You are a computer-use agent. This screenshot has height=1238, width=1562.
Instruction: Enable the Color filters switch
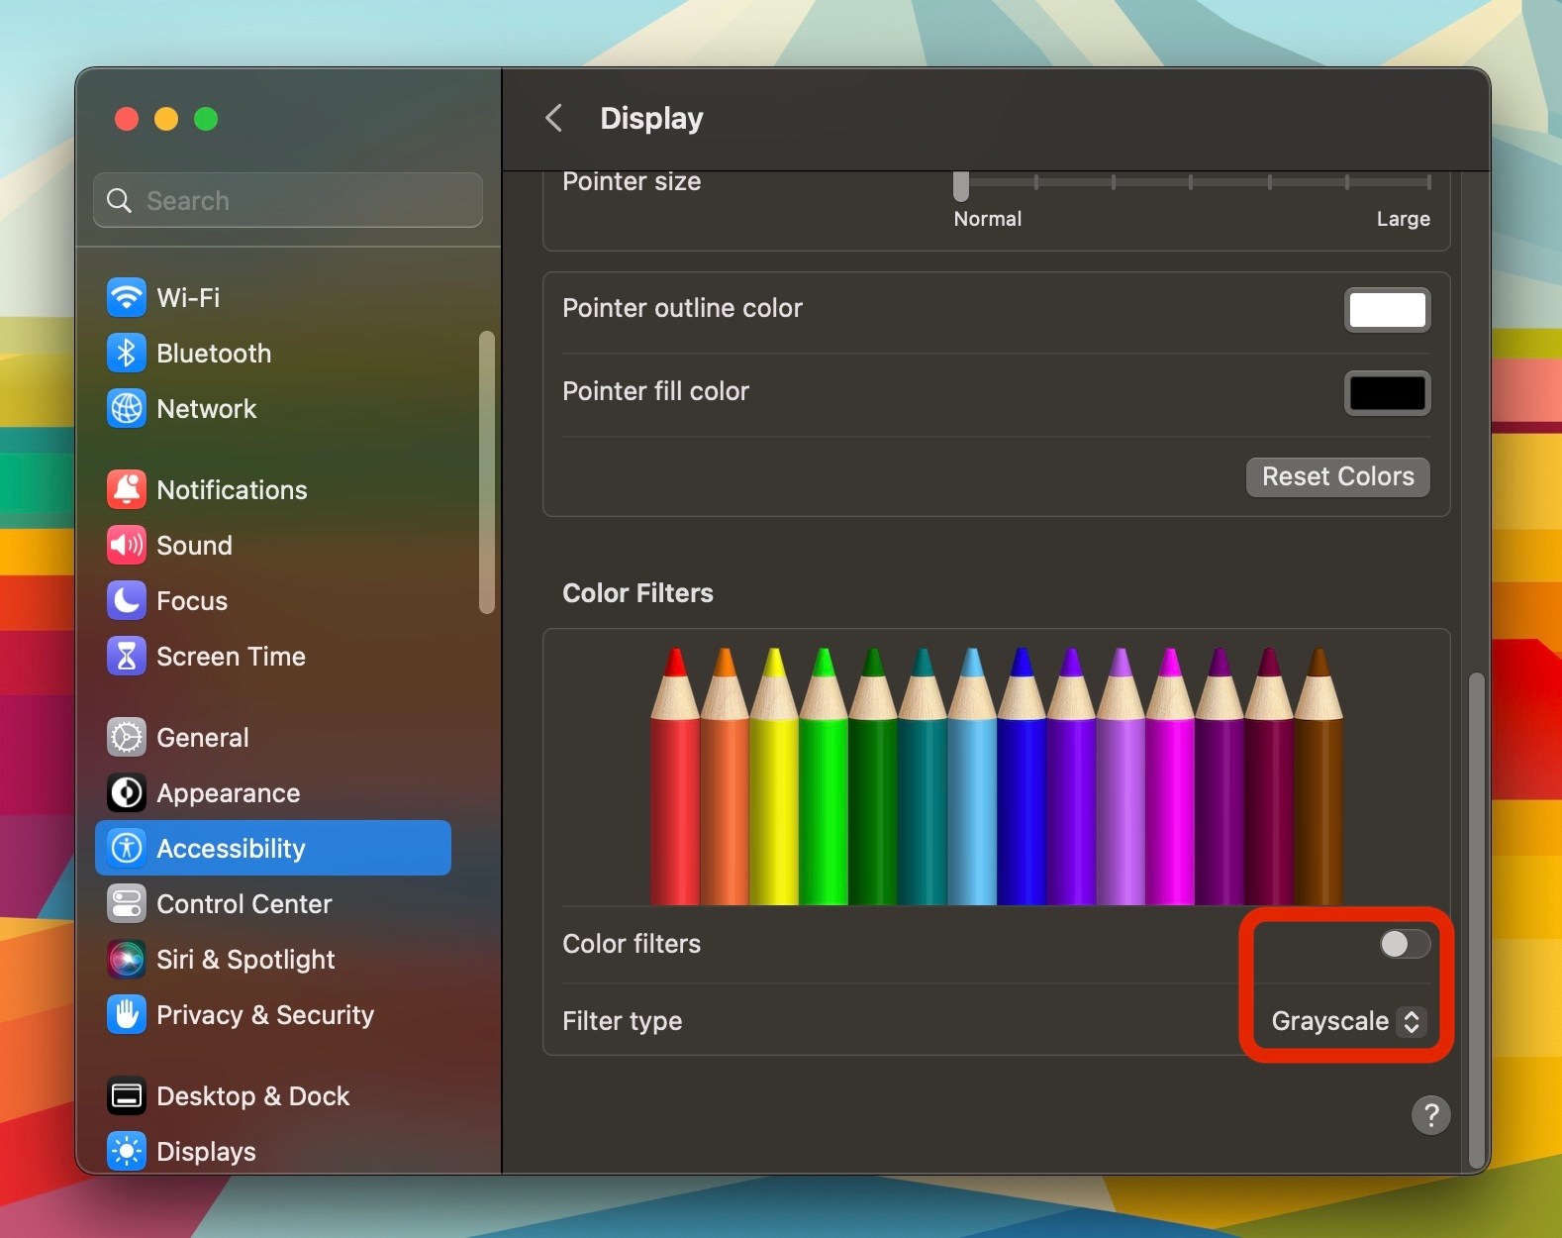pos(1405,944)
